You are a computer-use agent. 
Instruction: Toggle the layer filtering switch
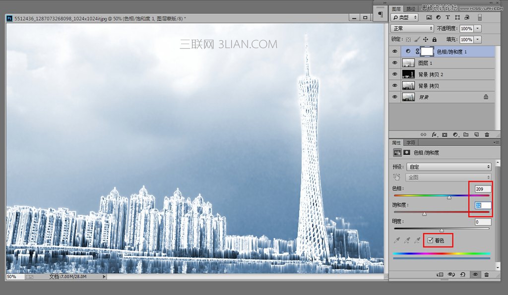tap(480, 17)
